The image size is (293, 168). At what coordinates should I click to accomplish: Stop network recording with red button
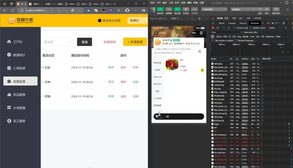[213, 28]
